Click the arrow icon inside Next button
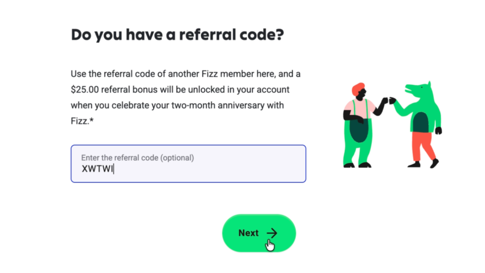The image size is (485, 273). [271, 233]
